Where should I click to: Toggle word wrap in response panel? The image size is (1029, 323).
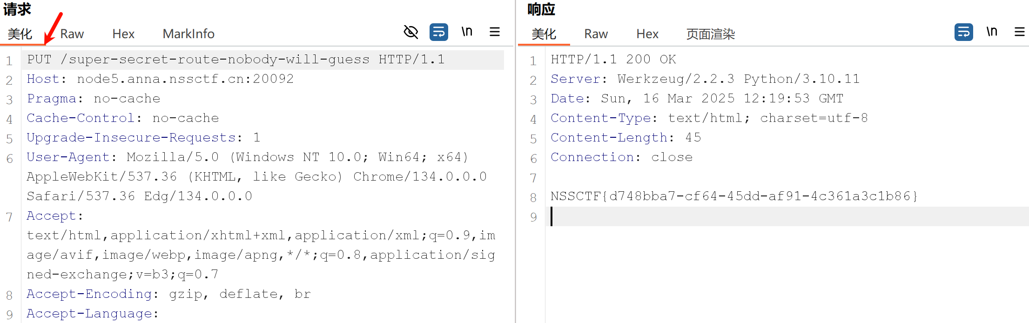click(x=963, y=32)
